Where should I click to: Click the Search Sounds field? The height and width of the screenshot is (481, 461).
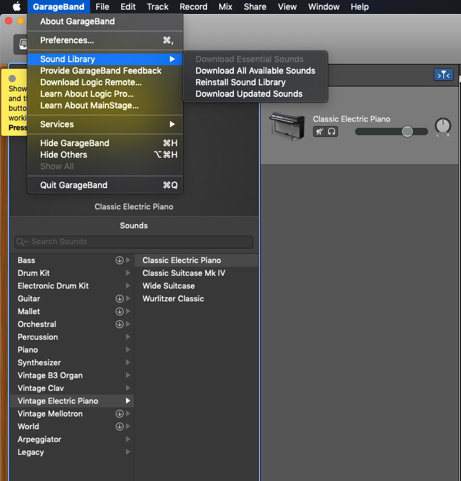point(134,242)
